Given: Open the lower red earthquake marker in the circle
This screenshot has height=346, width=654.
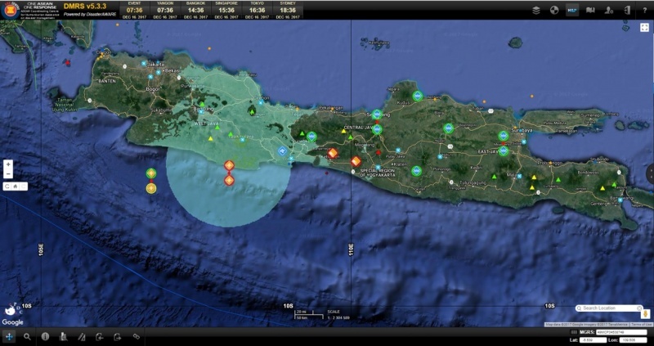Looking at the screenshot, I should click(229, 180).
